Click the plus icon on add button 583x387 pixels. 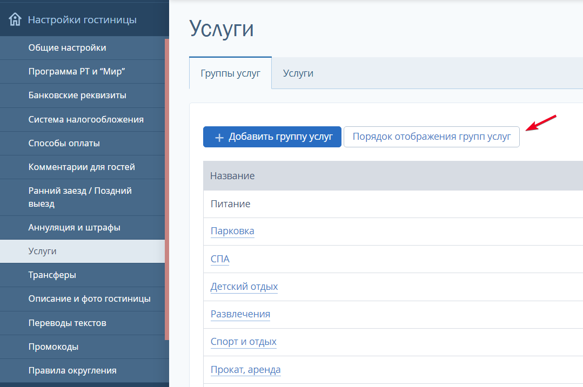(219, 137)
